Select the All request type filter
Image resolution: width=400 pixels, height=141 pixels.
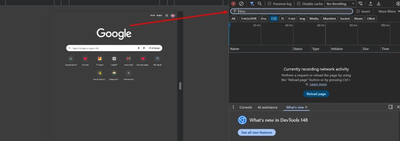(234, 19)
